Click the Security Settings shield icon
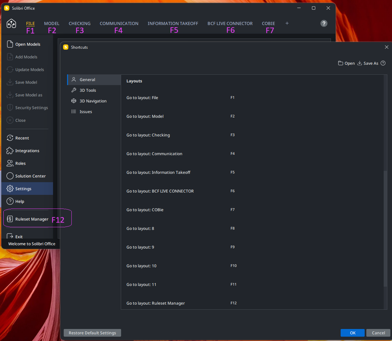Image resolution: width=392 pixels, height=341 pixels. tap(10, 107)
